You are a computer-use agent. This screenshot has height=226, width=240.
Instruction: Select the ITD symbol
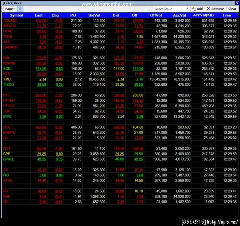point(6,175)
